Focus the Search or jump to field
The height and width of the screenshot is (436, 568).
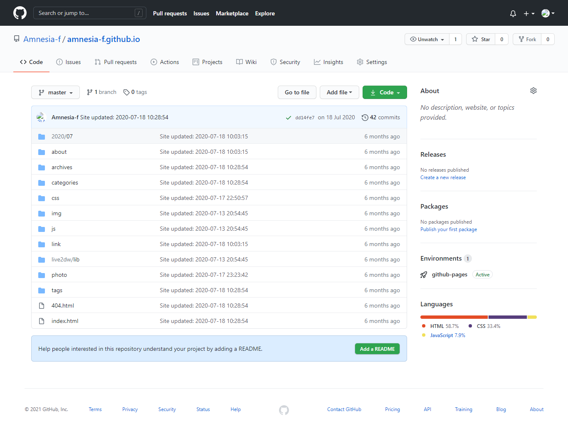(x=89, y=13)
